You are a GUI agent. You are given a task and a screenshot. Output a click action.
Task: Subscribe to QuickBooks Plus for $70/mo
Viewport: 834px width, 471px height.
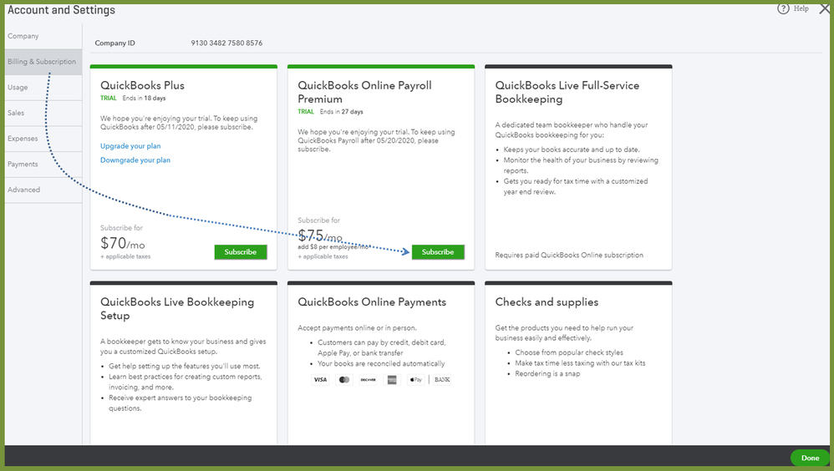point(241,252)
